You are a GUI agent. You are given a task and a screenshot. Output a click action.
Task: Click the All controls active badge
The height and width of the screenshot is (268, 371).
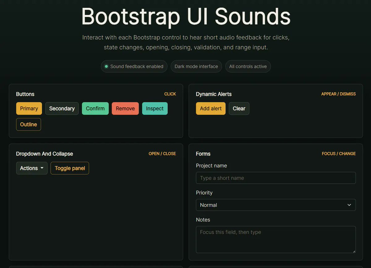[248, 66]
